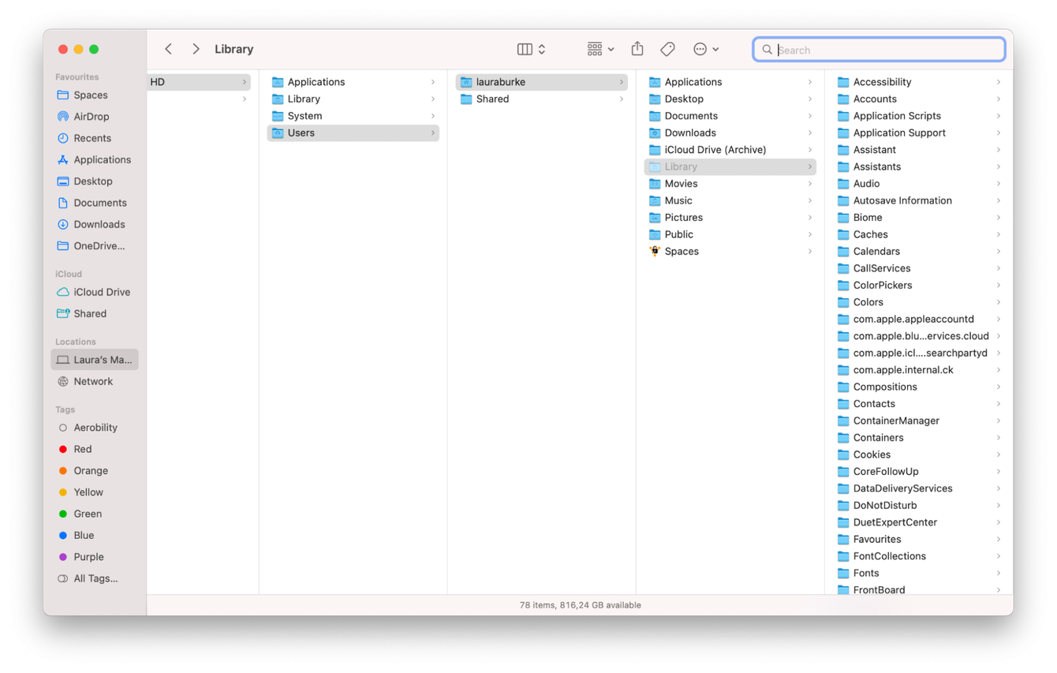Image resolution: width=1057 pixels, height=673 pixels.
Task: Click the Edit Tags toolbar icon
Action: pyautogui.click(x=667, y=49)
